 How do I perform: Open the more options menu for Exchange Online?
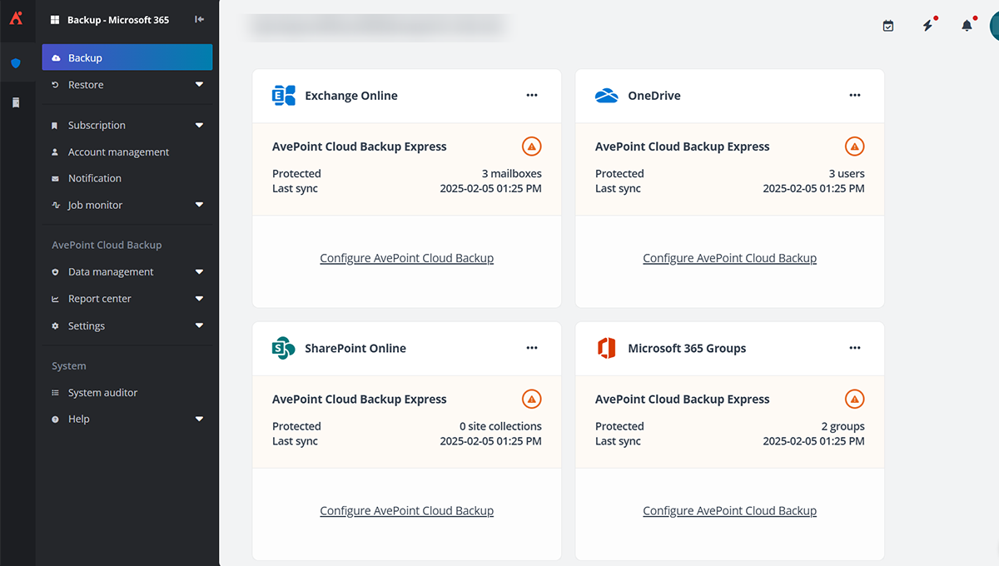point(532,96)
